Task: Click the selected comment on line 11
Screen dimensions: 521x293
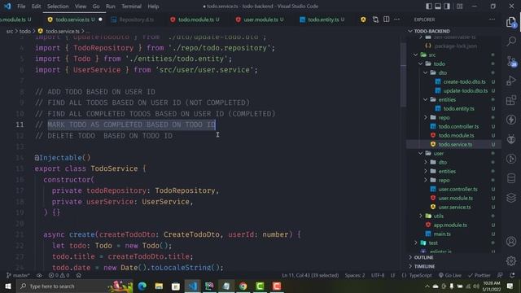Action: point(132,125)
